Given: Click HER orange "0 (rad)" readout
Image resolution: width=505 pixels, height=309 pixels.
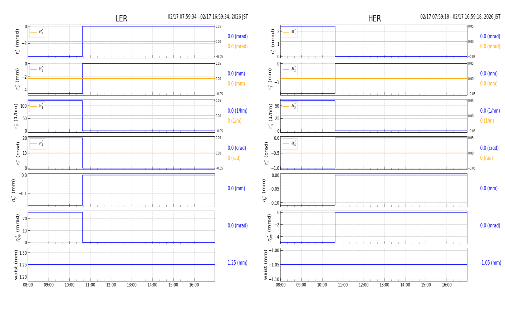Looking at the screenshot, I should click(x=486, y=158).
